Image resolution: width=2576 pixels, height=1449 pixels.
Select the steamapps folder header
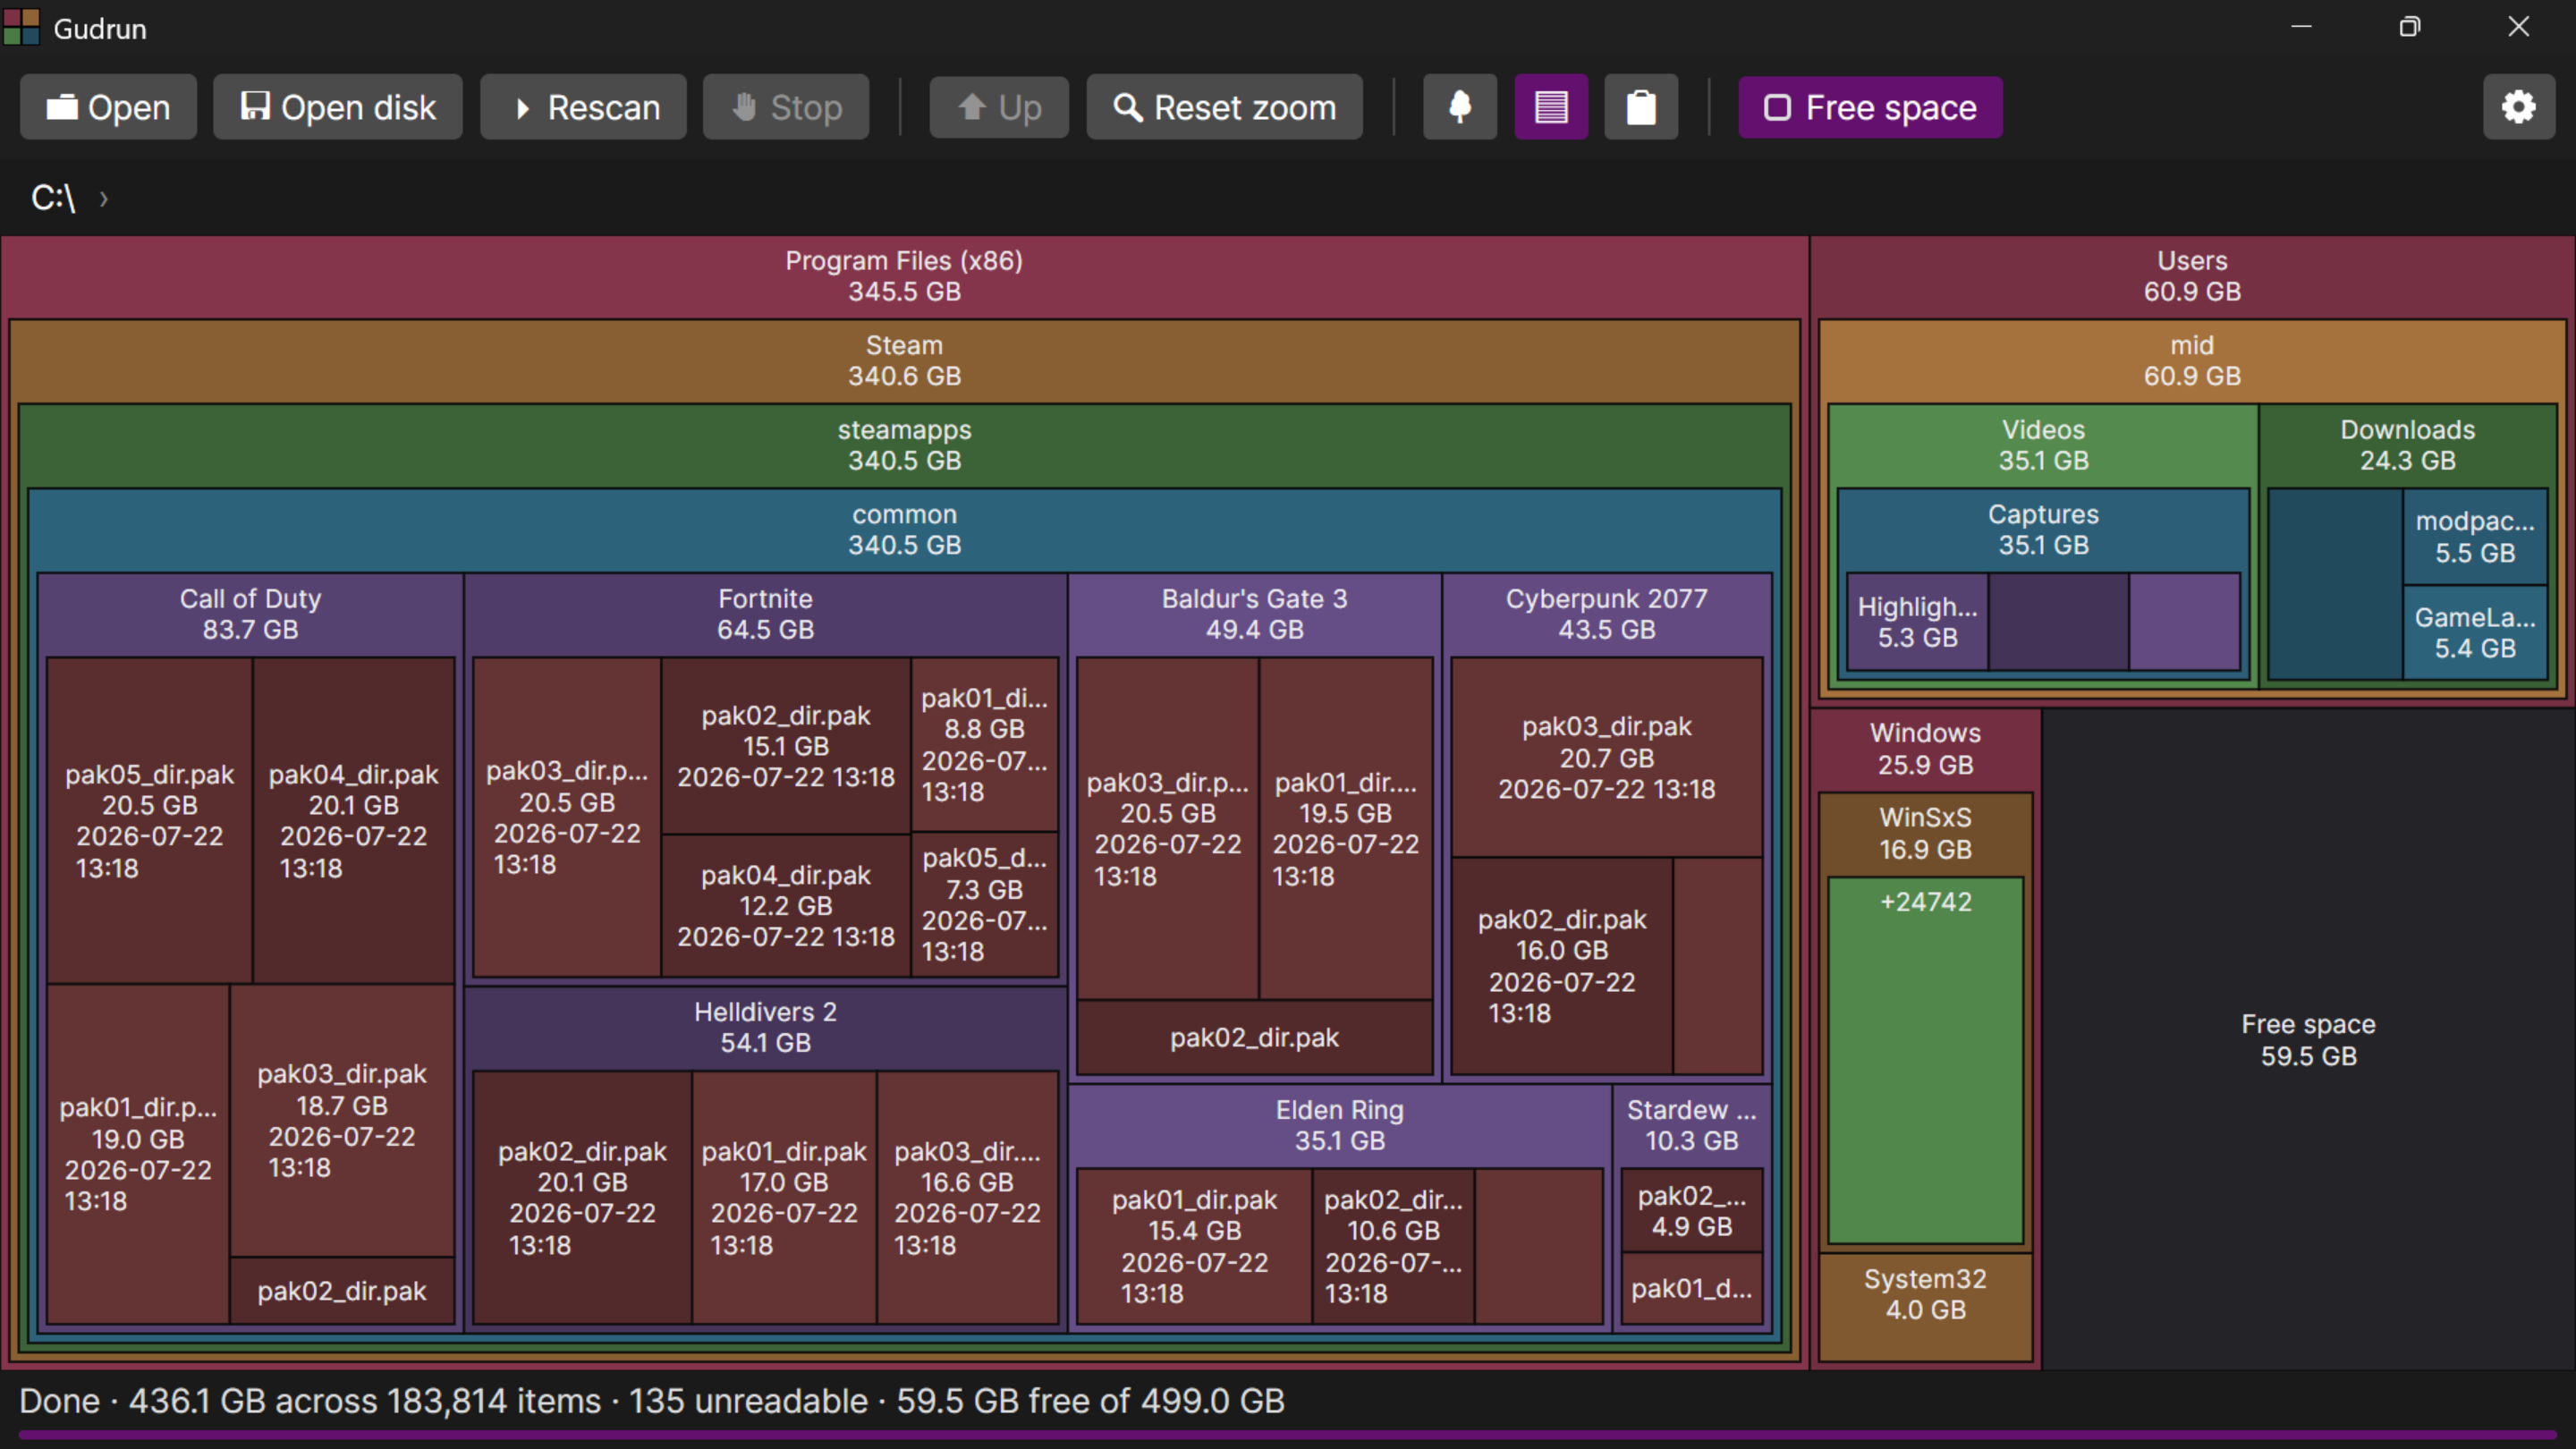pyautogui.click(x=904, y=445)
